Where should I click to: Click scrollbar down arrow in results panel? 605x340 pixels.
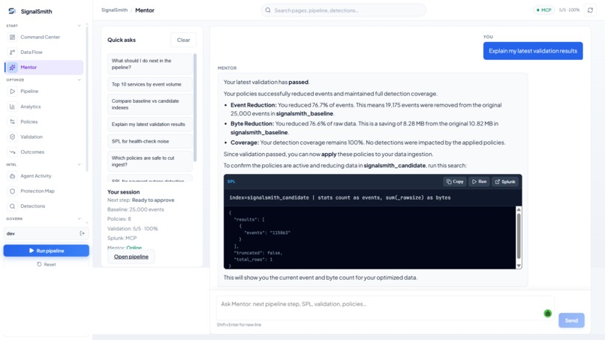tap(519, 266)
